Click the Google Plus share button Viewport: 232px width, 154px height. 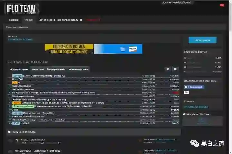click(x=187, y=92)
